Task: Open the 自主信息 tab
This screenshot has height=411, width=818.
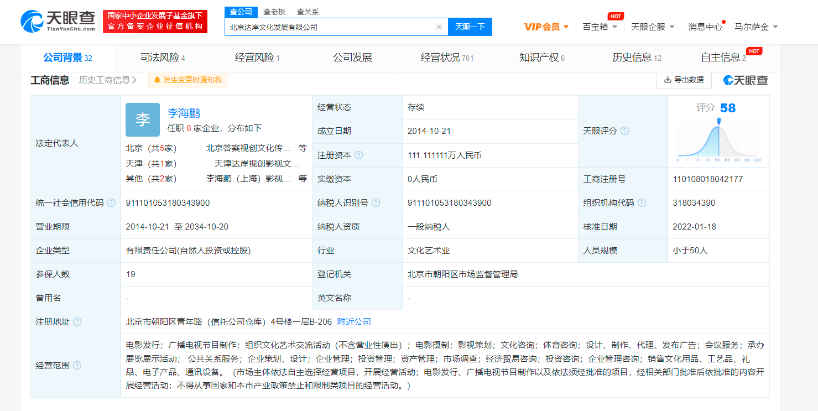Action: coord(723,58)
